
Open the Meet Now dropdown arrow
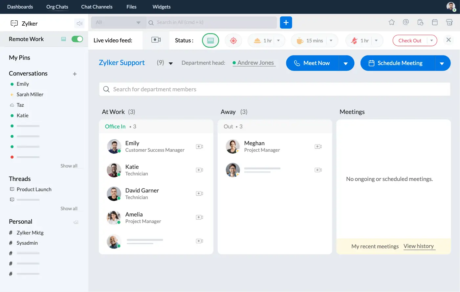click(346, 63)
